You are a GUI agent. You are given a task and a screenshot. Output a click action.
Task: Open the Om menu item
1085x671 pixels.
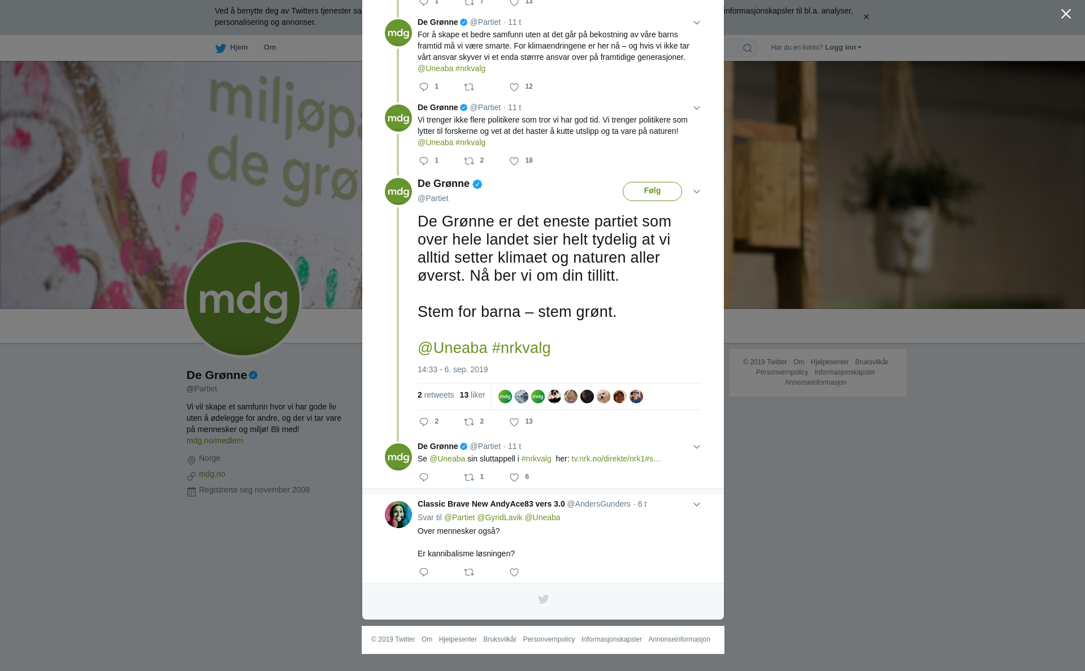point(270,47)
